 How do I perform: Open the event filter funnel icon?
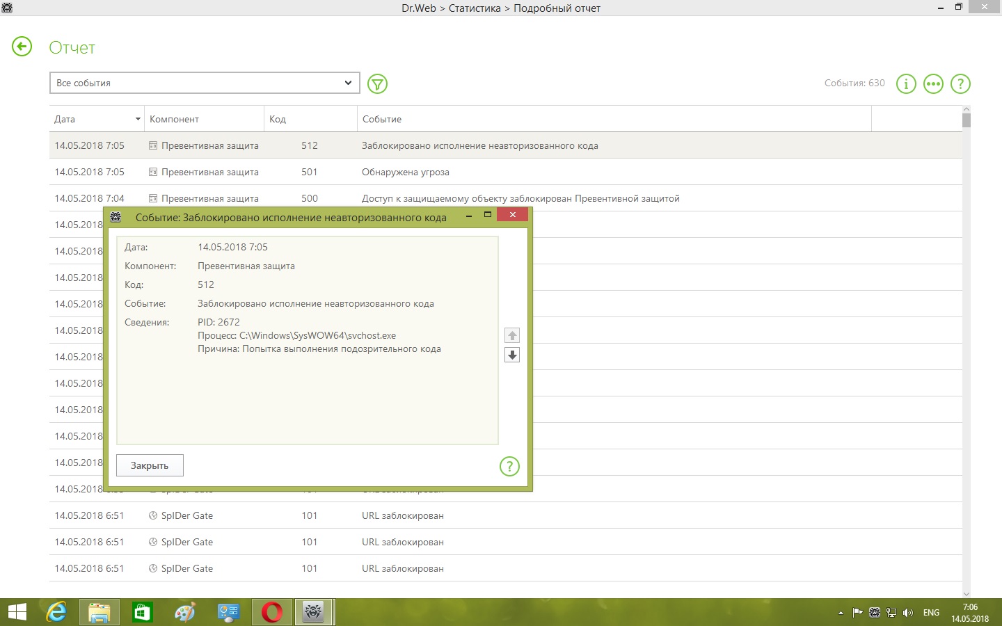[x=377, y=84]
